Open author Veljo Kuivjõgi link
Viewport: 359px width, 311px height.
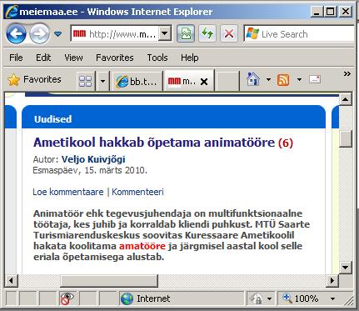point(93,159)
